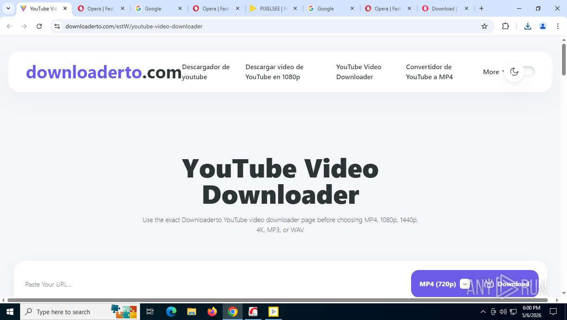Open Chrome downloads icon

point(527,26)
